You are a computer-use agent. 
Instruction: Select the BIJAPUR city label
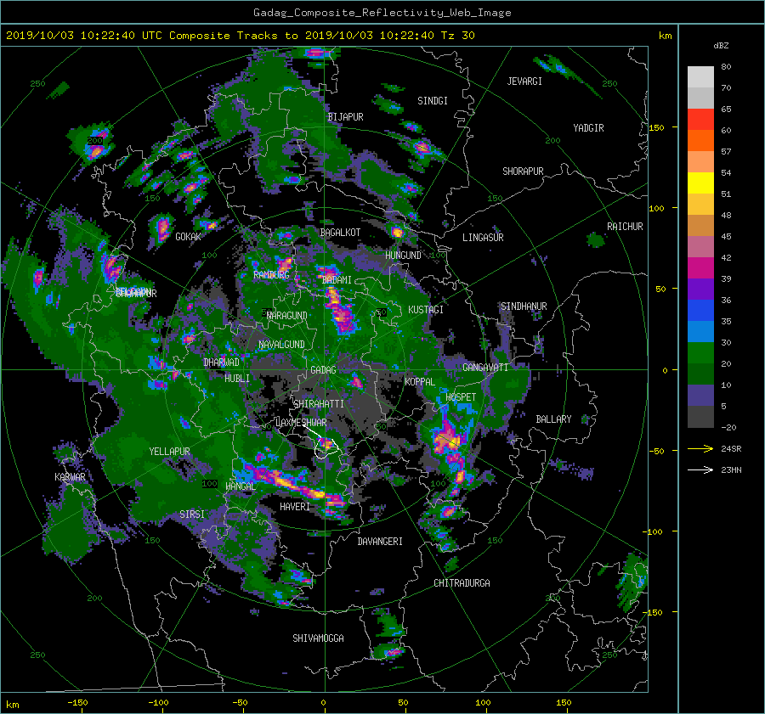pyautogui.click(x=345, y=117)
